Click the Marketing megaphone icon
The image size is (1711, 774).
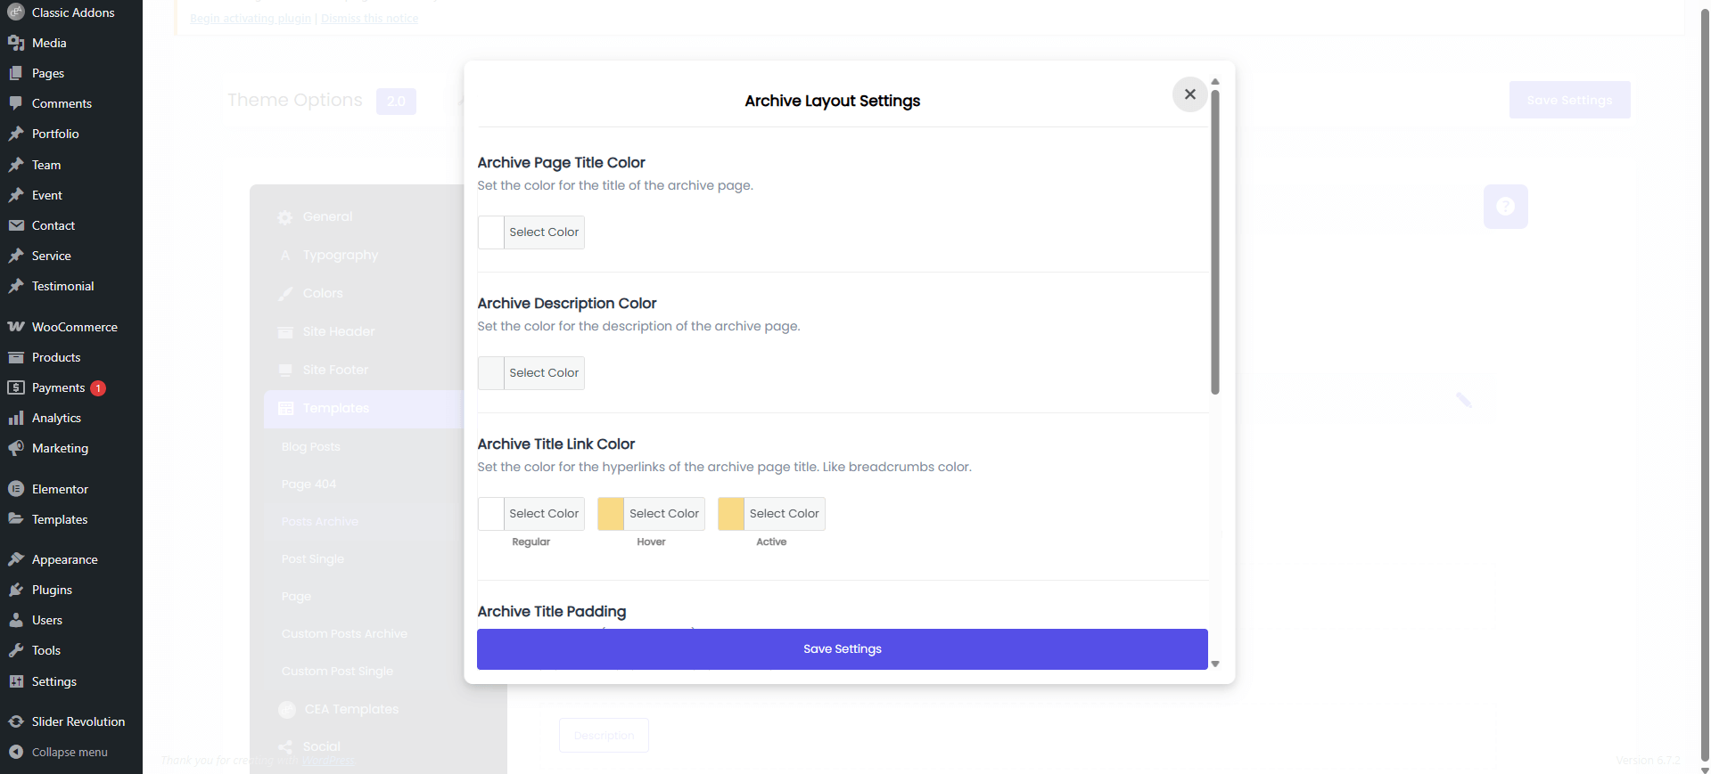tap(16, 448)
